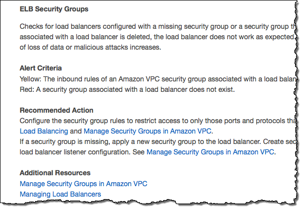Viewport: 303px width, 209px height.
Task: Click the Additional Resources heading
Action: 55,173
